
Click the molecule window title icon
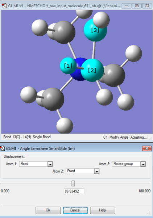tap(4, 6)
